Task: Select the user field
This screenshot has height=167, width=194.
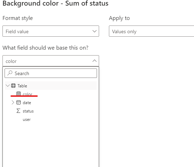Action: pos(27,119)
